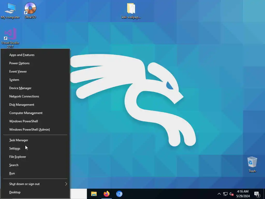265x199 pixels.
Task: Open the notification center icon
Action: (257, 194)
